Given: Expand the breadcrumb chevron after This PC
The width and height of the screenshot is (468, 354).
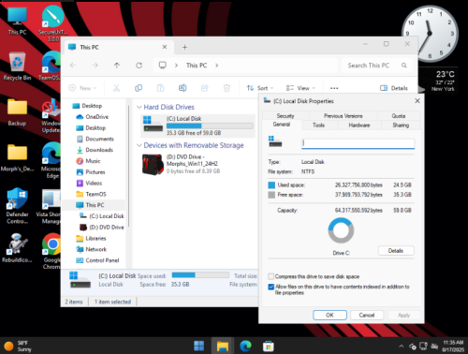Looking at the screenshot, I should (x=216, y=66).
